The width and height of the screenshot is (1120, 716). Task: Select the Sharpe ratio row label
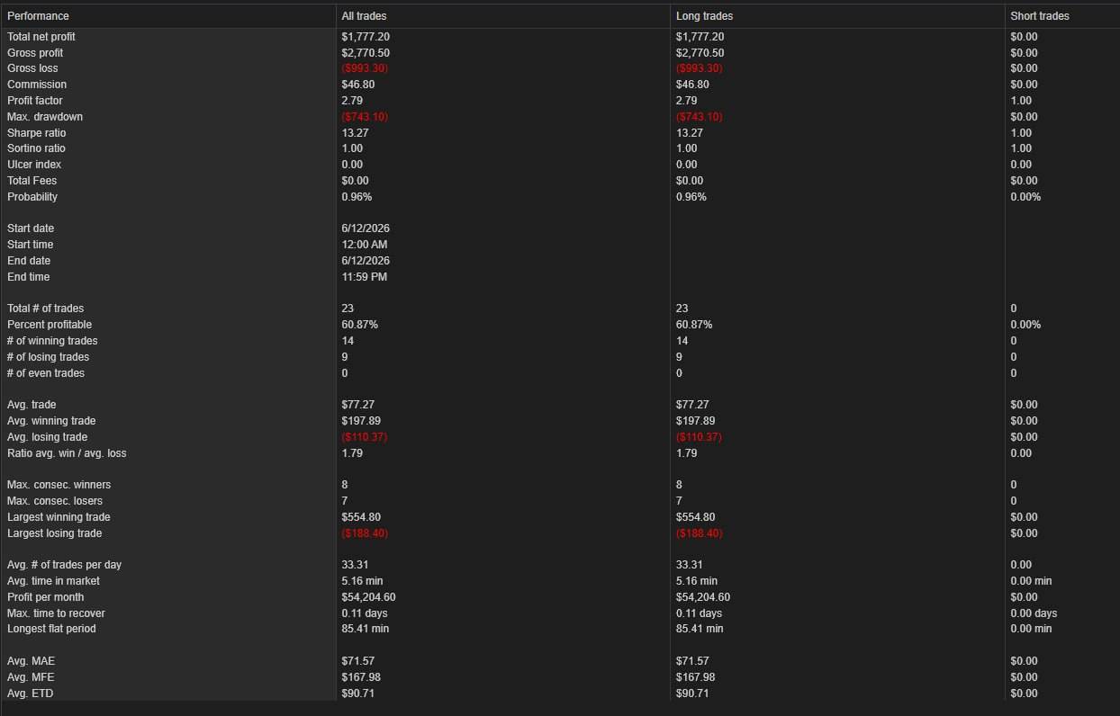point(36,133)
